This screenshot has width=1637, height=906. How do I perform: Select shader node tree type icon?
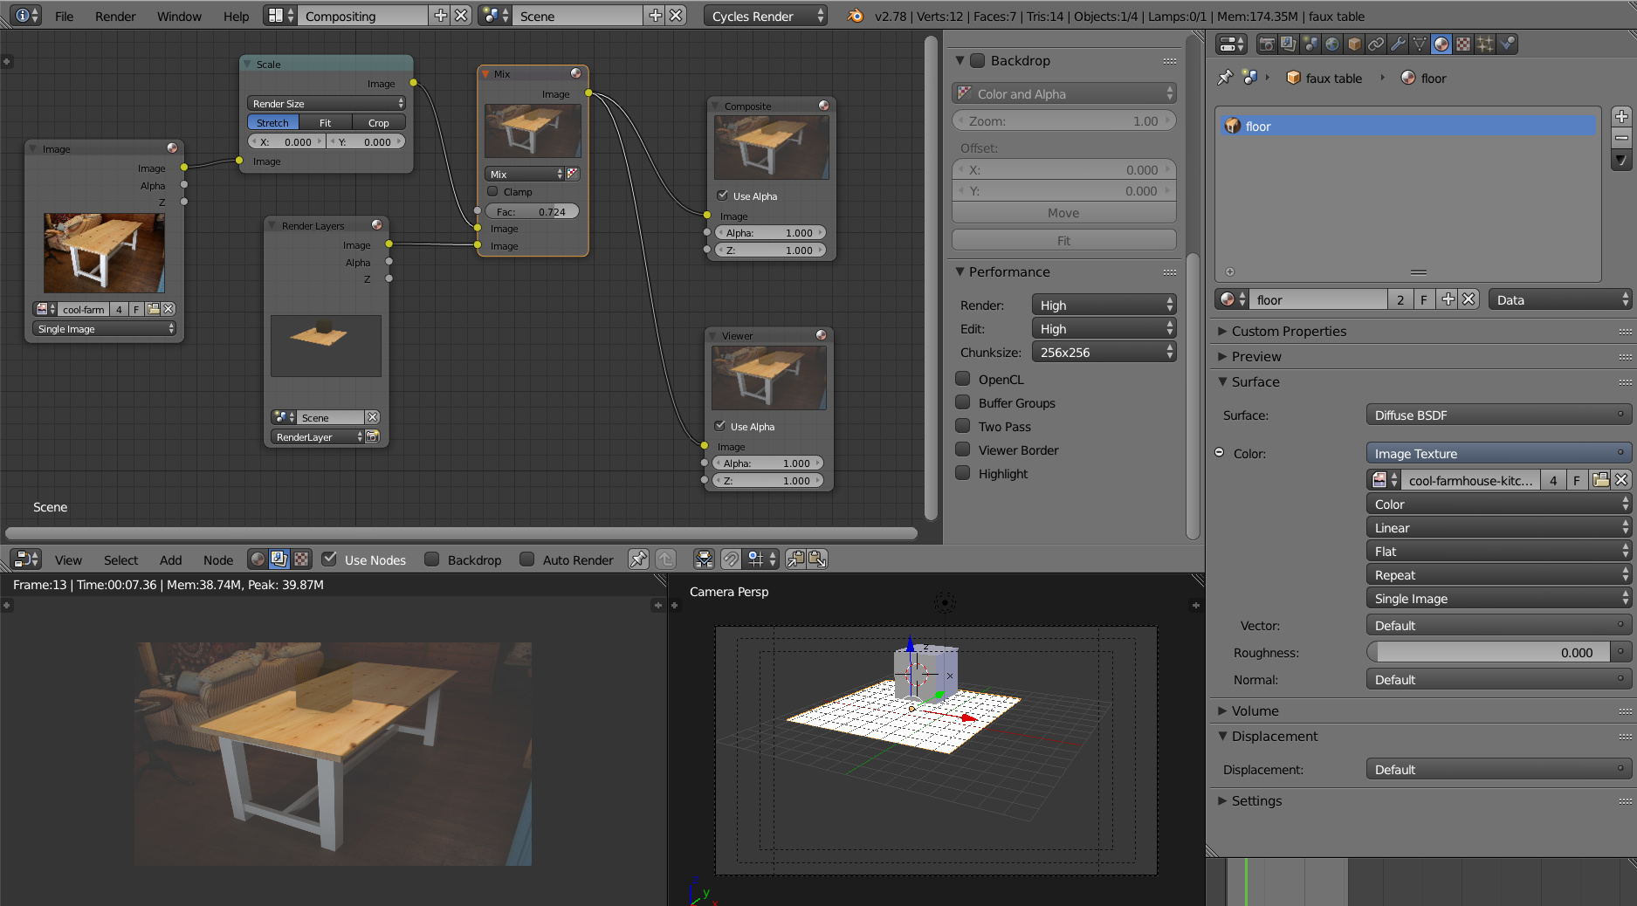(258, 559)
